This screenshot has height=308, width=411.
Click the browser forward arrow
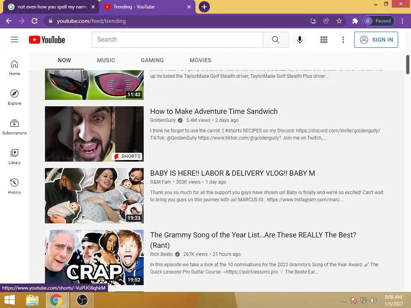click(x=22, y=21)
